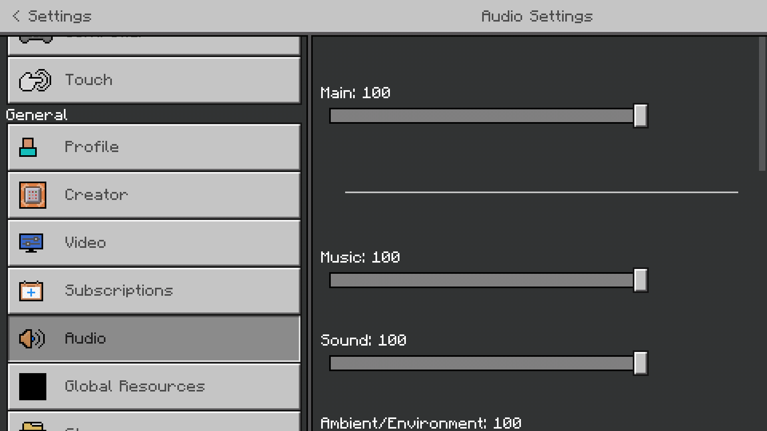This screenshot has height=431, width=767.
Task: Switch to the Creator settings tab
Action: [x=154, y=195]
